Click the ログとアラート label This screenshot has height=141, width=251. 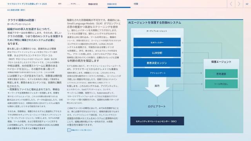[157, 107]
